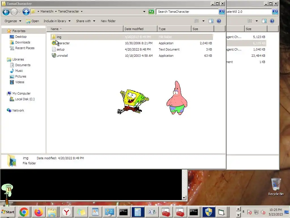Select the setup text document
The height and width of the screenshot is (218, 290).
click(x=131, y=49)
